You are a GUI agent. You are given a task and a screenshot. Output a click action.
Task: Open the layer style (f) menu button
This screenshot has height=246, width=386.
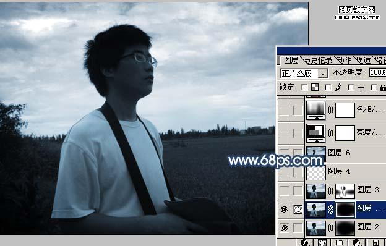[x=304, y=242]
